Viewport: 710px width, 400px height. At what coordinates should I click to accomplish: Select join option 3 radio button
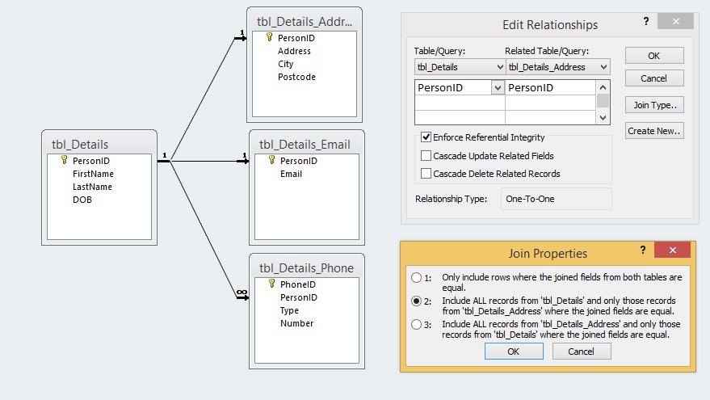[x=416, y=324]
